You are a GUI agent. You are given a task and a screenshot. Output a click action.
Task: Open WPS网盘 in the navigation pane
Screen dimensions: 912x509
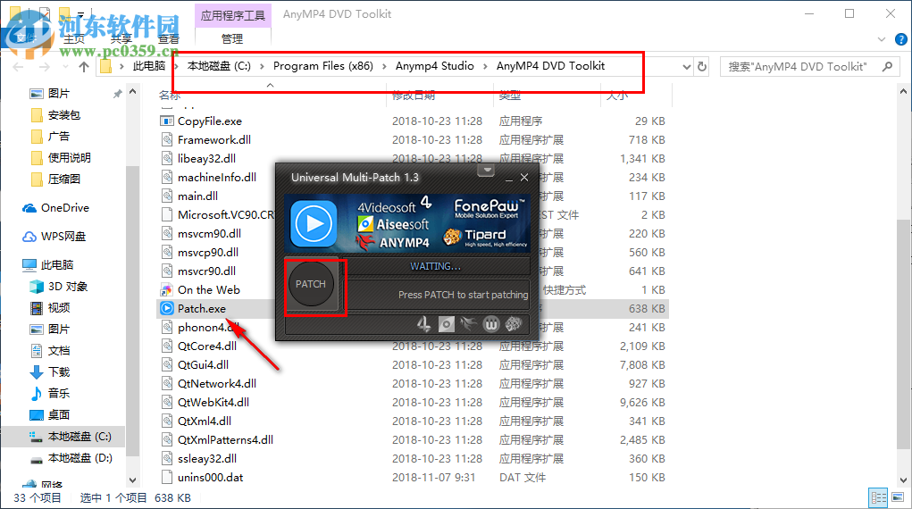(63, 236)
